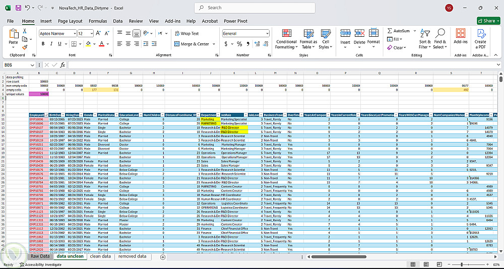
Task: Click the Format Painter brush icon
Action: [x=24, y=47]
